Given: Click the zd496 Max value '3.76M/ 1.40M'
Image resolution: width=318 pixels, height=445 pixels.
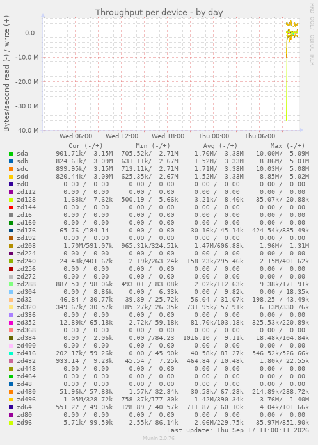Looking at the screenshot, I should pyautogui.click(x=285, y=400).
